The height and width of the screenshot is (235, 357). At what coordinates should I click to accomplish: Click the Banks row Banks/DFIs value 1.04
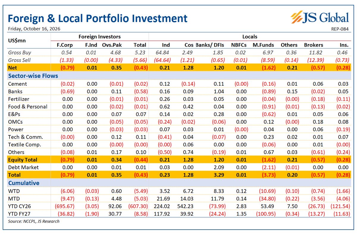coord(218,91)
